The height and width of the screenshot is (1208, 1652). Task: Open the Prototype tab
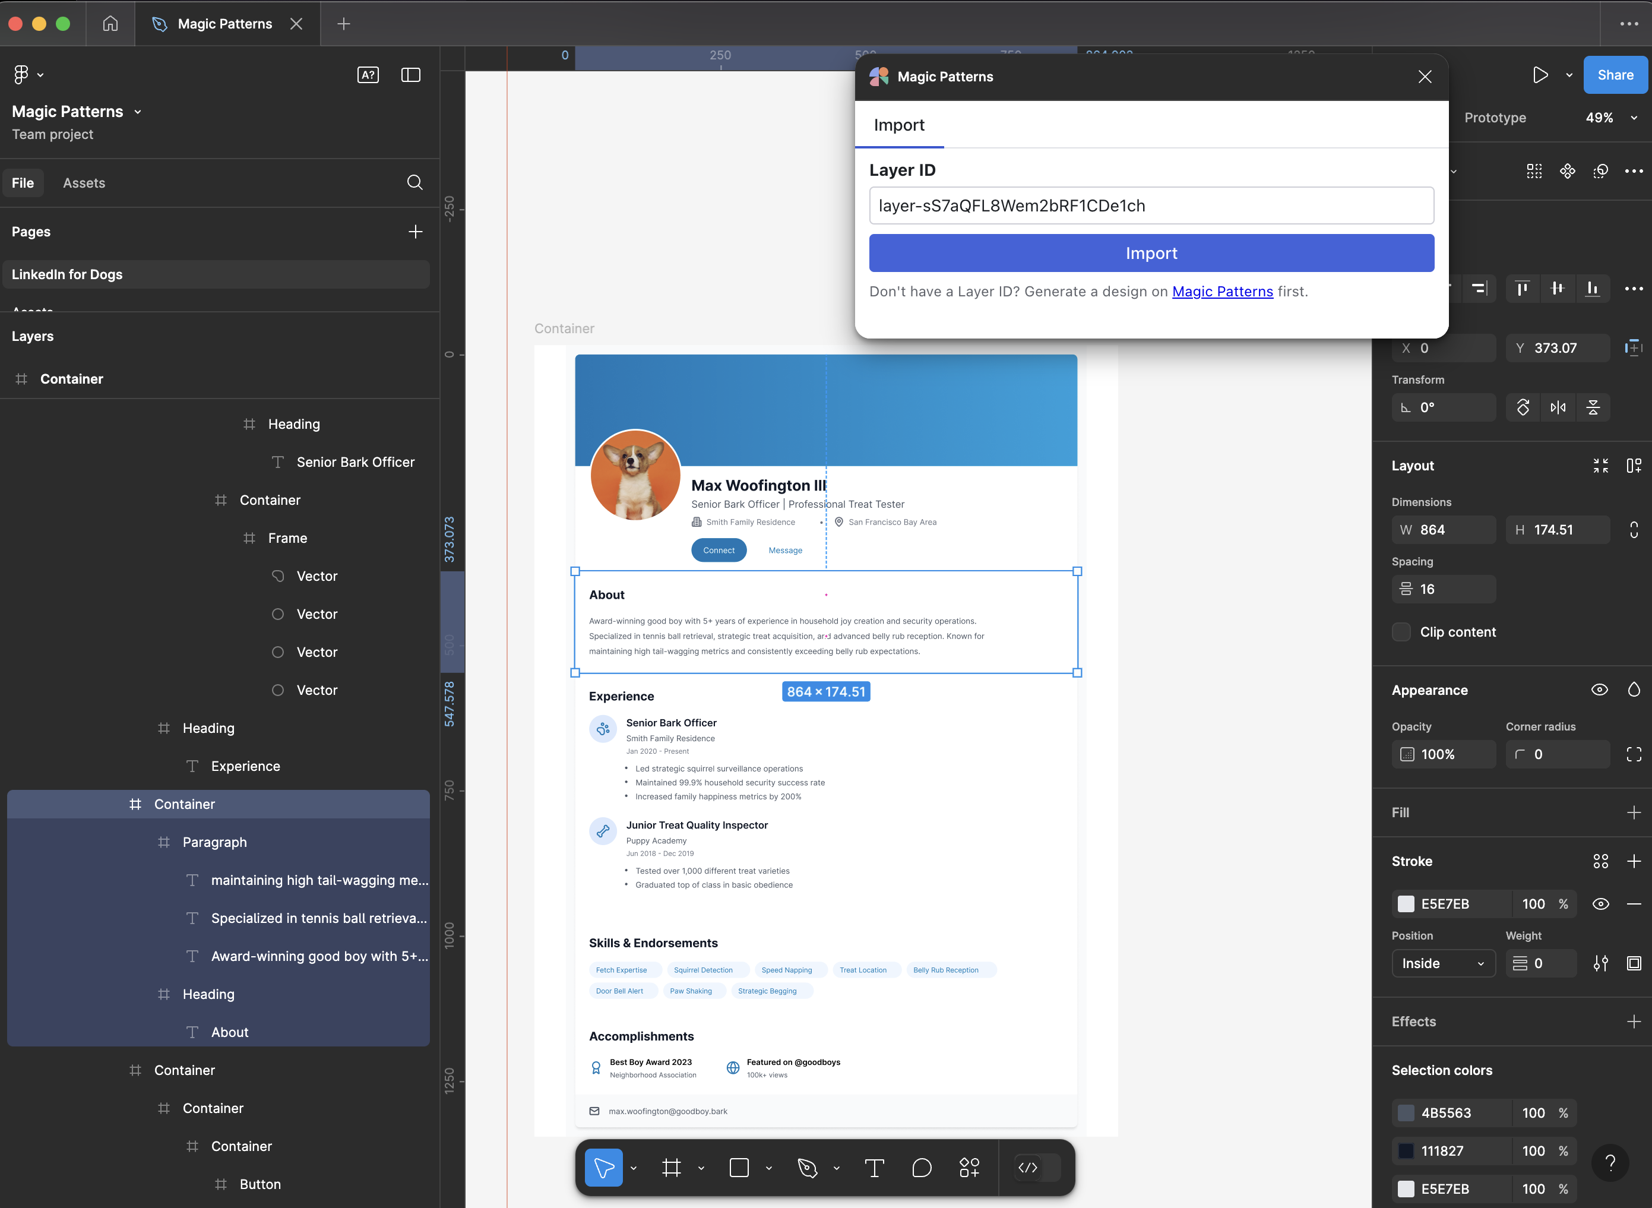coord(1495,118)
